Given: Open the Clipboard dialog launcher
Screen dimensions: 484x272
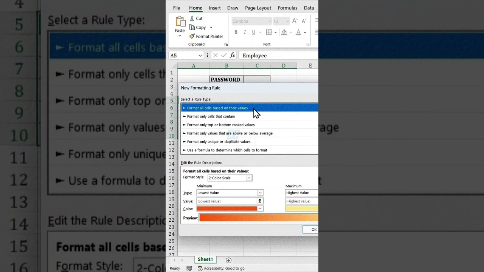Looking at the screenshot, I should 226,45.
